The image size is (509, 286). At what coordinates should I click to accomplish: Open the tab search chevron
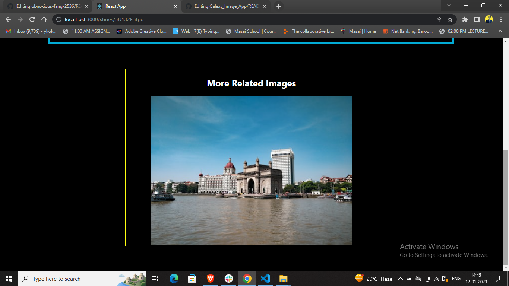[449, 6]
